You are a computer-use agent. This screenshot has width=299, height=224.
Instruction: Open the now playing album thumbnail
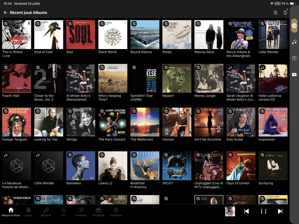(x=230, y=211)
